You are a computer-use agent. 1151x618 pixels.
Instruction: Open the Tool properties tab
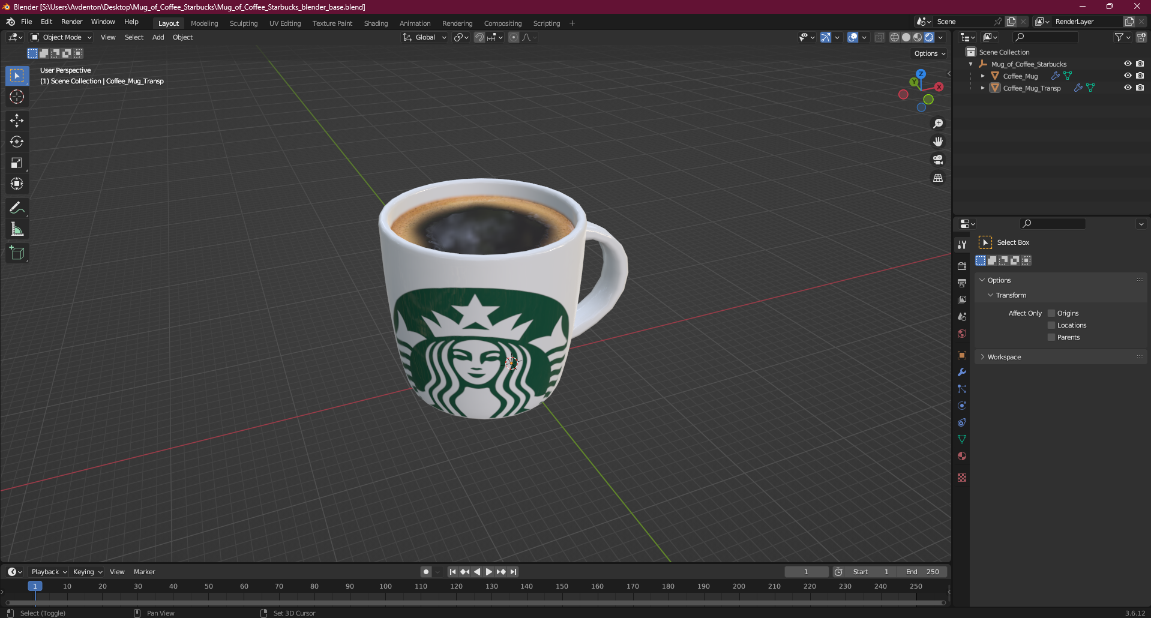click(x=962, y=245)
